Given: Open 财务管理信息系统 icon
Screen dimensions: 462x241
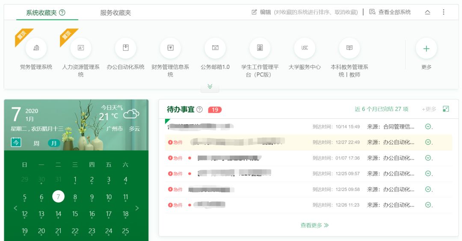Looking at the screenshot, I should (x=170, y=48).
